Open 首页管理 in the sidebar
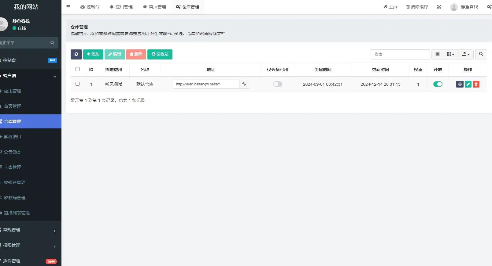The width and height of the screenshot is (492, 266). click(31, 106)
